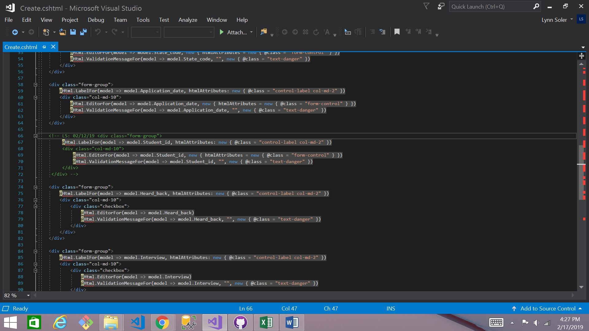Screen dimensions: 589x331
Task: Click the vertical scrollbar down arrow
Action: point(581,287)
